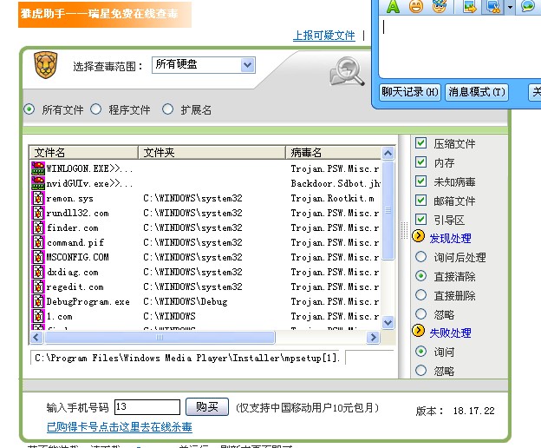Collapse the 发现处理 section arrow icon
This screenshot has width=541, height=448.
418,236
